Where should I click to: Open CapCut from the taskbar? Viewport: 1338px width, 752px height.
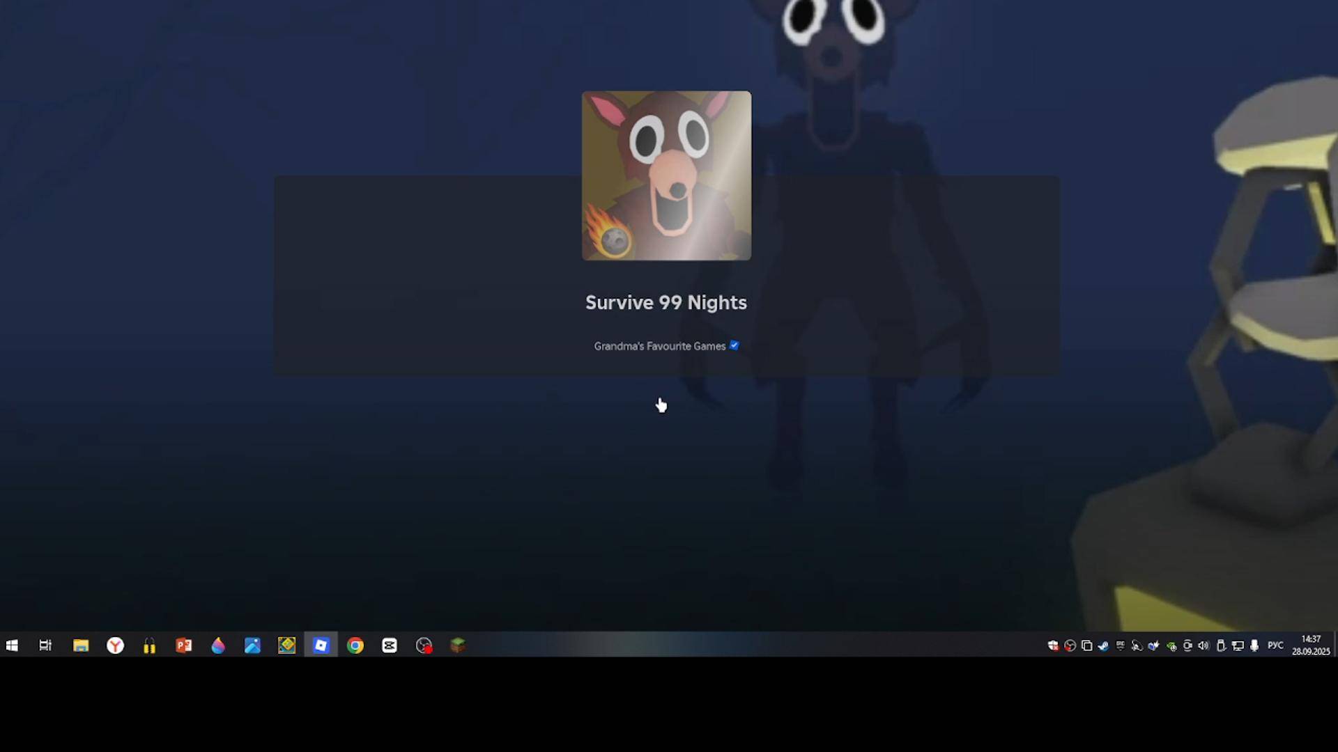(x=390, y=645)
